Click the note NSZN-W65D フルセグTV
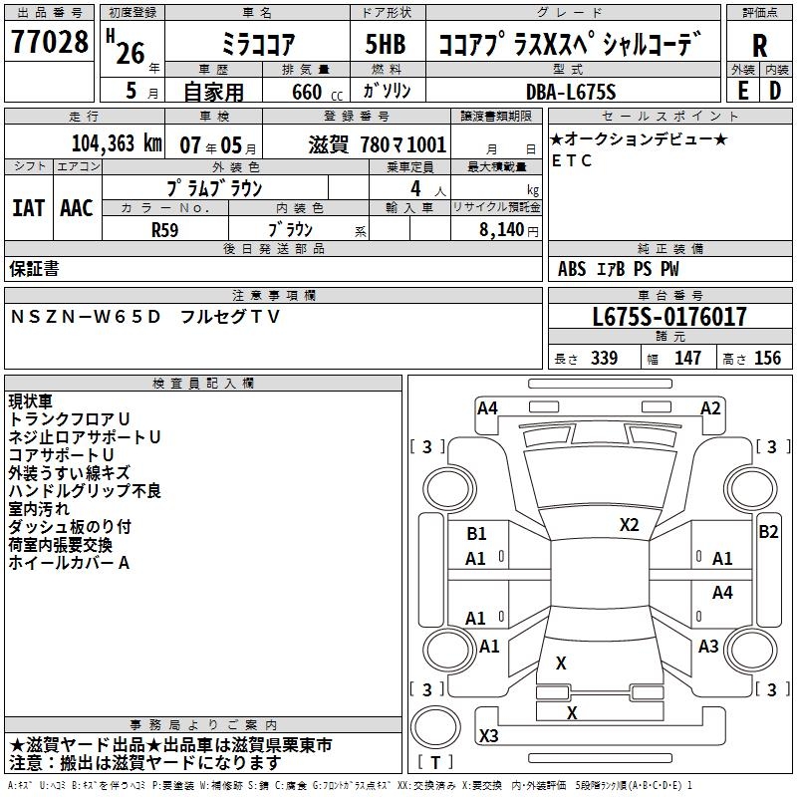 (144, 317)
